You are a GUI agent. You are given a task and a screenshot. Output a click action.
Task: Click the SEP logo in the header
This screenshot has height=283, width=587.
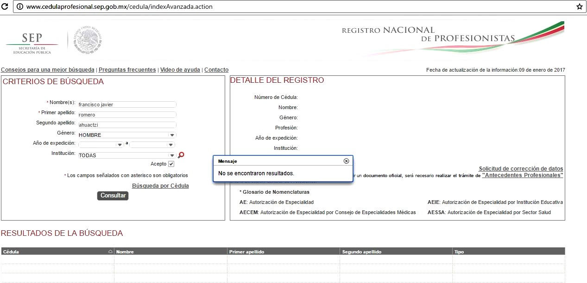[32, 43]
